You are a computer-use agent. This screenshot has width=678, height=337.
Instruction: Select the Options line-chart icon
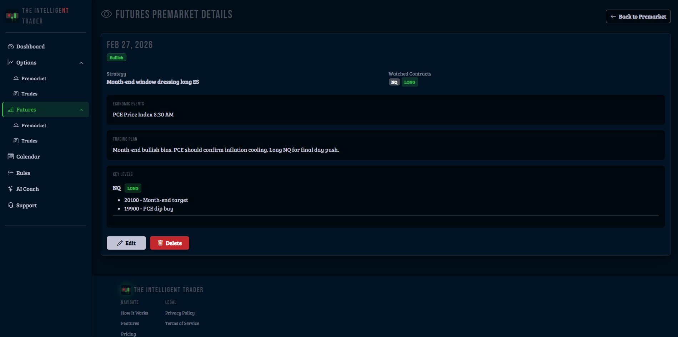click(x=11, y=62)
